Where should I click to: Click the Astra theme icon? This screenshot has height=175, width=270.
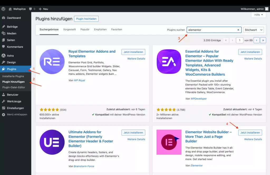point(3,56)
